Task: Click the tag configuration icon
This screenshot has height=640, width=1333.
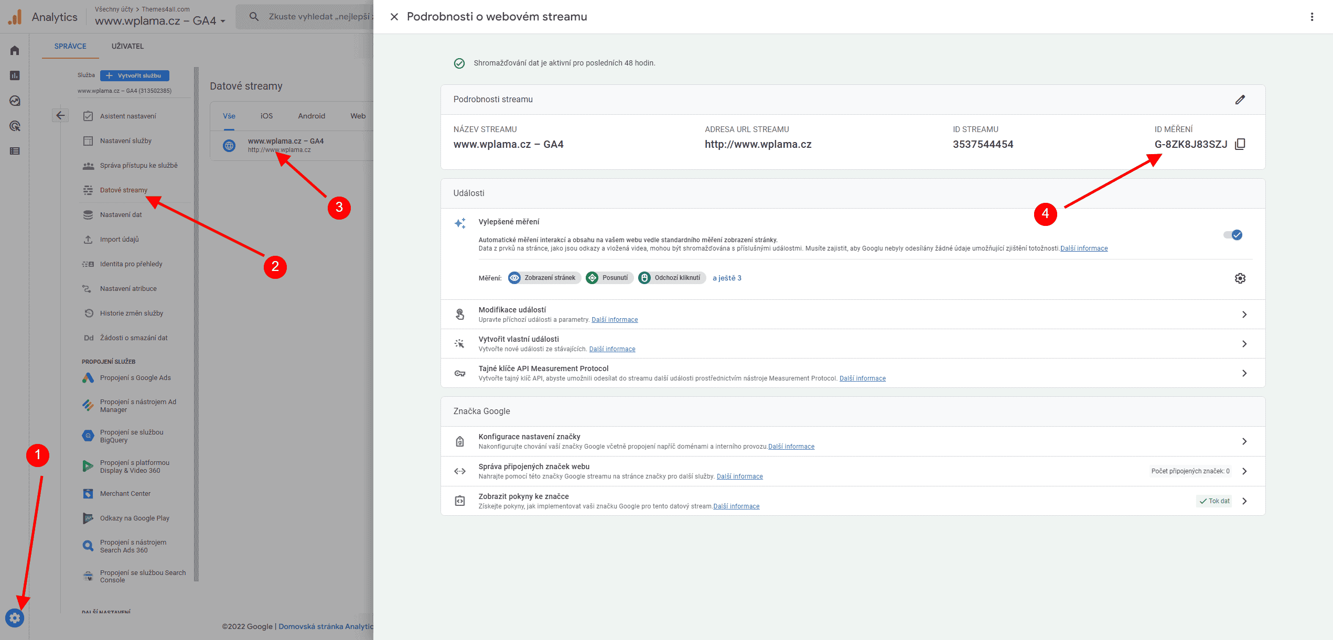Action: (x=460, y=441)
